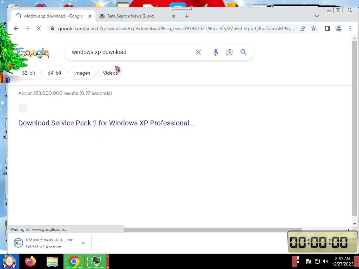This screenshot has height=269, width=359.
Task: Submit search with the magnifier icon
Action: [x=243, y=52]
